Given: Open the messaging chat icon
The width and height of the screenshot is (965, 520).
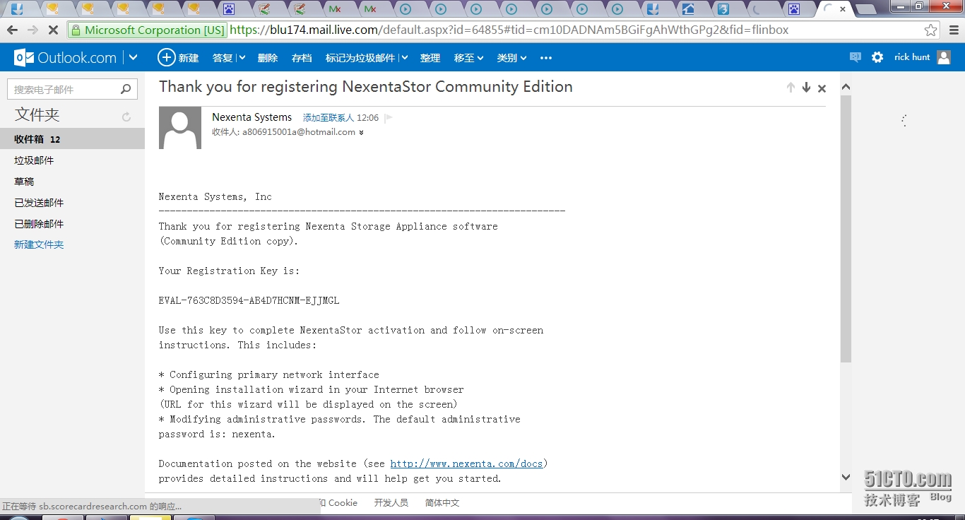Looking at the screenshot, I should (856, 57).
